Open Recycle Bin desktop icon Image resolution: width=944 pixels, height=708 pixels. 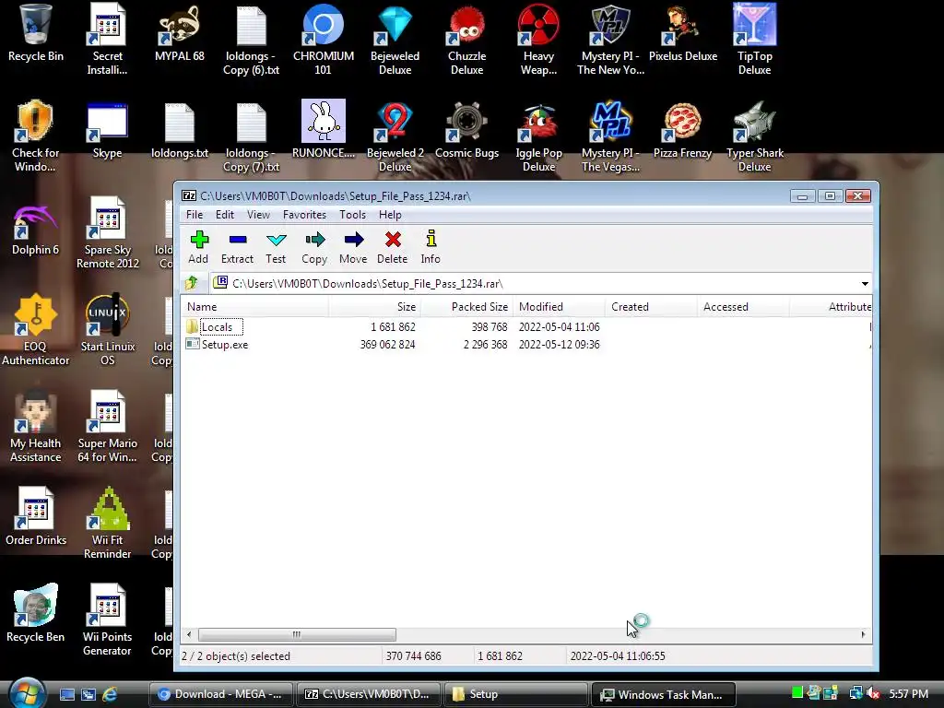click(36, 33)
